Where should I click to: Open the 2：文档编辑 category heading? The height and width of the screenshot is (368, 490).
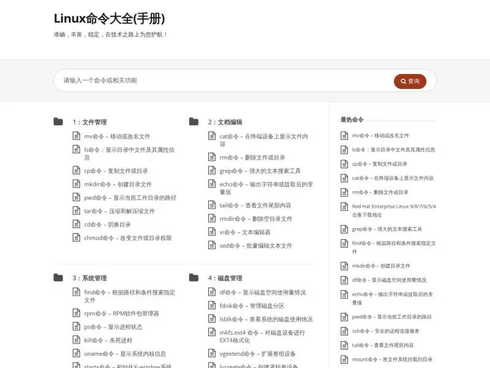(x=225, y=122)
